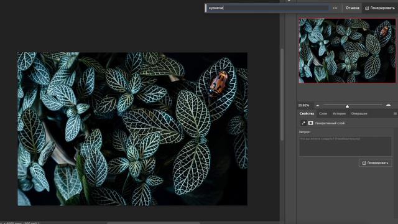
Task: Switch to the История tab
Action: pyautogui.click(x=339, y=113)
